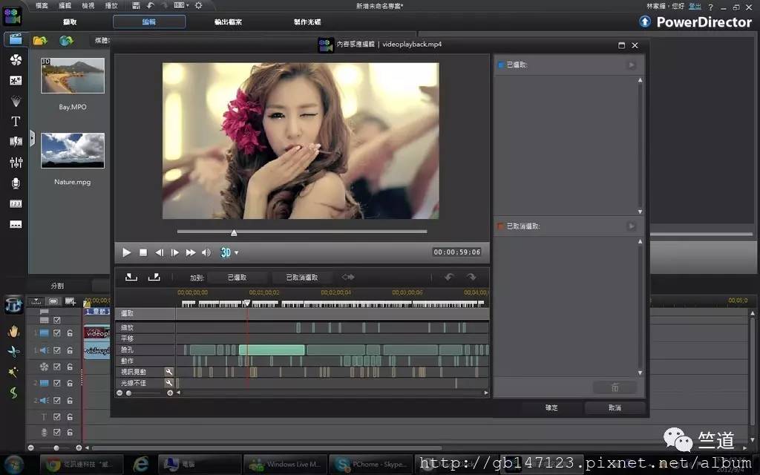Open the 檔案 menu

point(42,5)
